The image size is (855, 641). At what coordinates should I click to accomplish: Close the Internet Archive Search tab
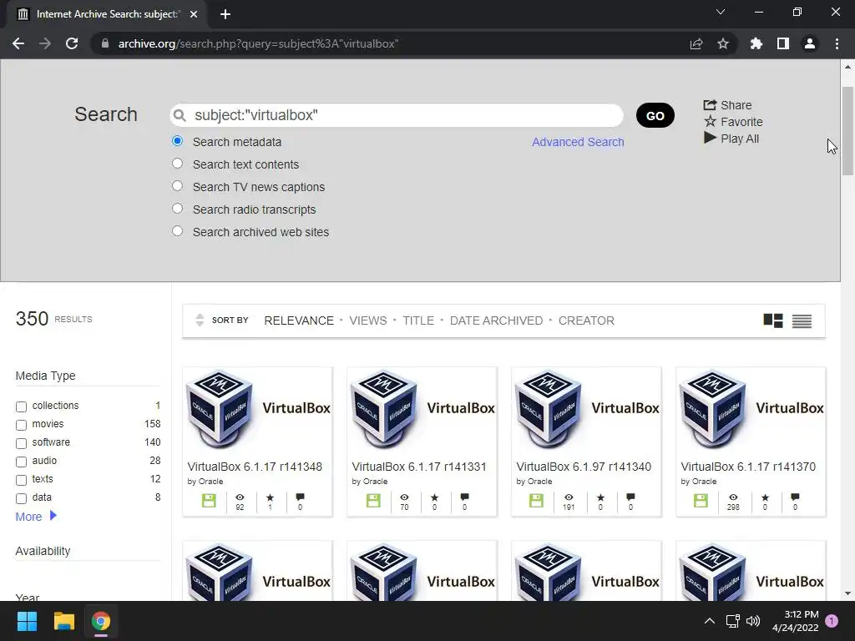194,14
